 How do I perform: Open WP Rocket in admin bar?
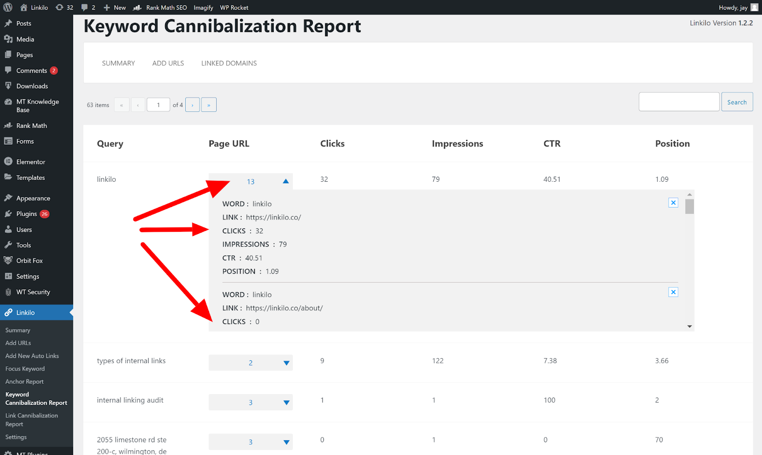click(x=234, y=8)
